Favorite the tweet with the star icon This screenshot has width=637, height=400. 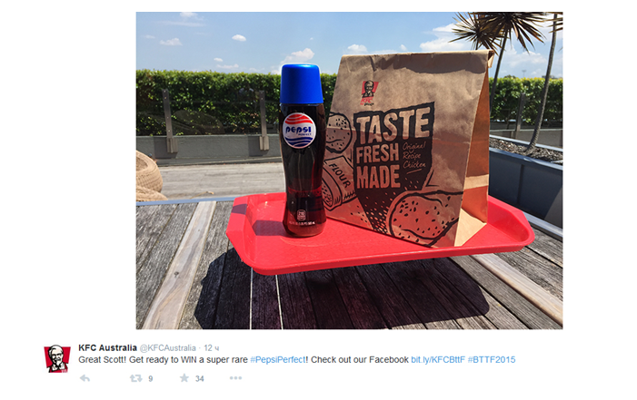click(184, 378)
